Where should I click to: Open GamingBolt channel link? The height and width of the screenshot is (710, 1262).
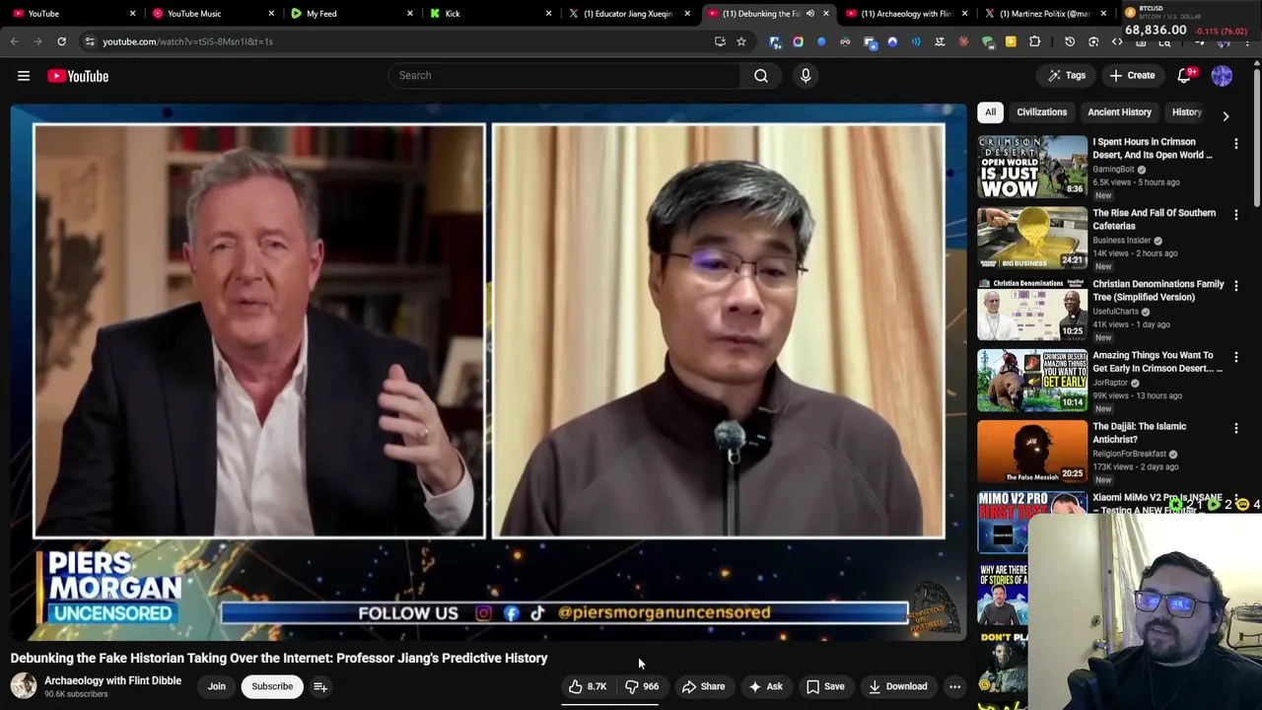point(1115,170)
